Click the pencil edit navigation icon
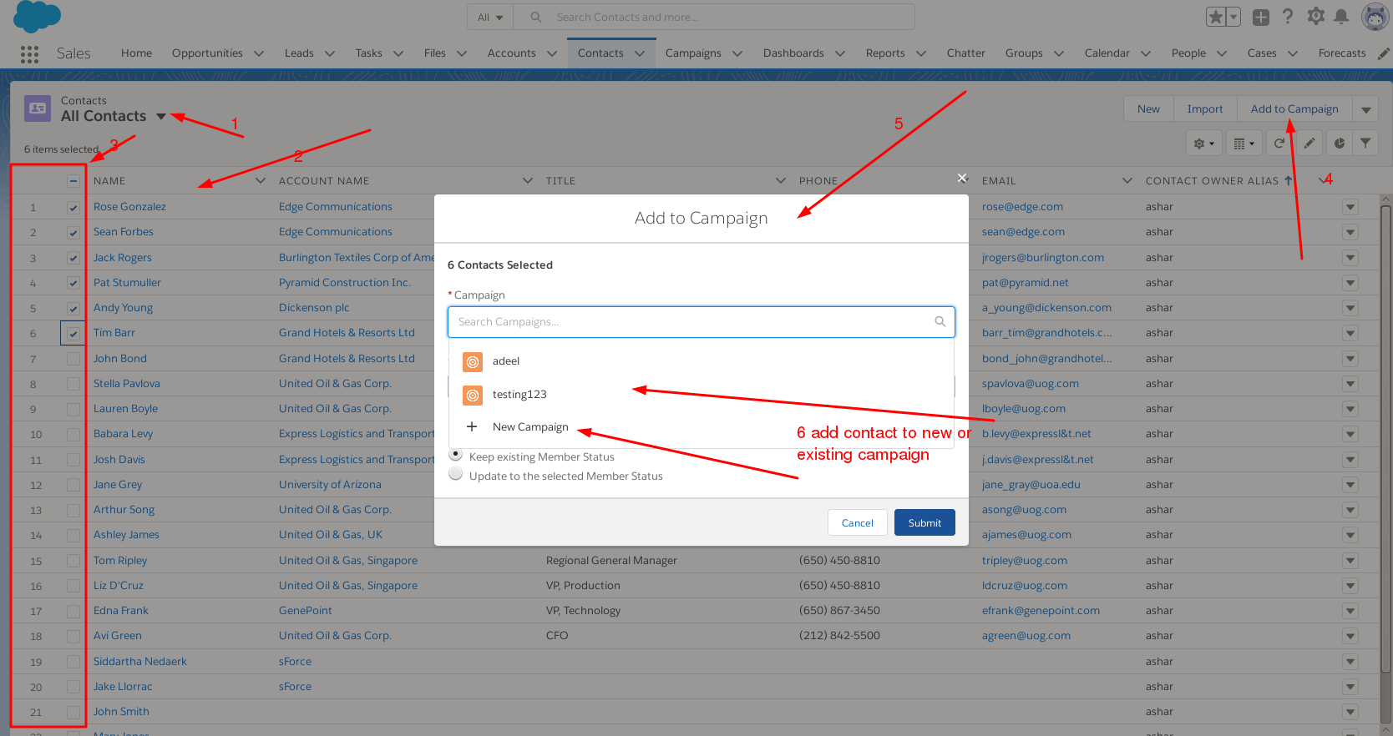The image size is (1393, 736). point(1384,53)
